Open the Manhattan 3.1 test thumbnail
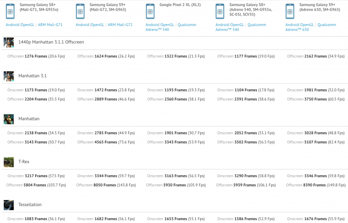 point(9,76)
